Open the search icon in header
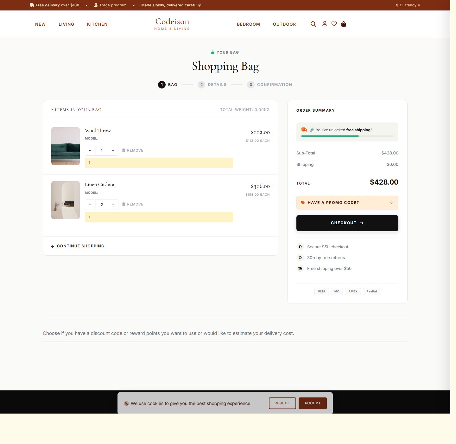The image size is (456, 444). point(313,24)
